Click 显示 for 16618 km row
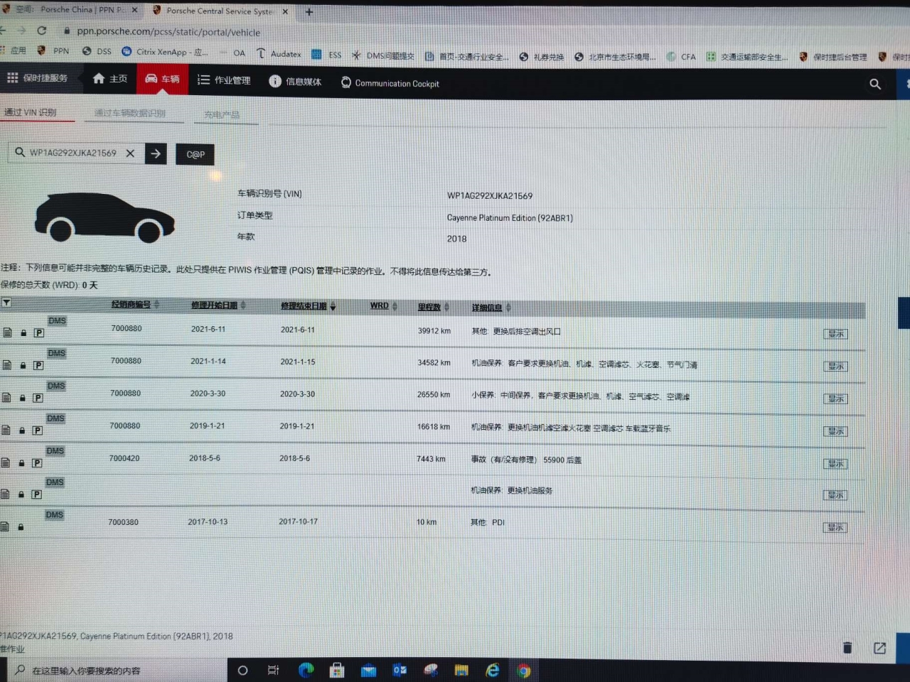This screenshot has height=682, width=910. (836, 431)
